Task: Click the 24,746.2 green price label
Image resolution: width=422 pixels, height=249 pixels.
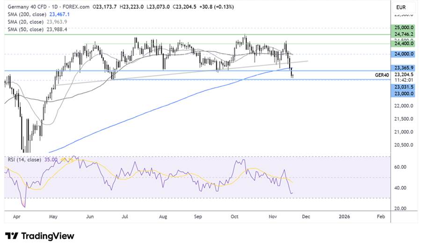Action: 404,35
